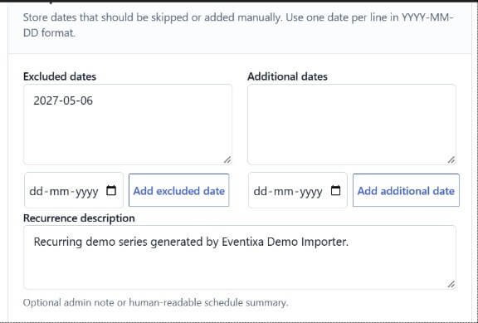Click the Recurrence description label
Screen dimensions: 478x323
click(79, 218)
